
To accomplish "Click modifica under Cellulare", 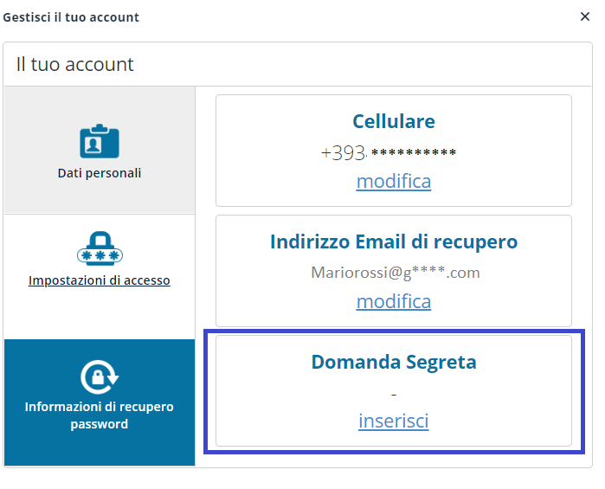I will pos(394,181).
